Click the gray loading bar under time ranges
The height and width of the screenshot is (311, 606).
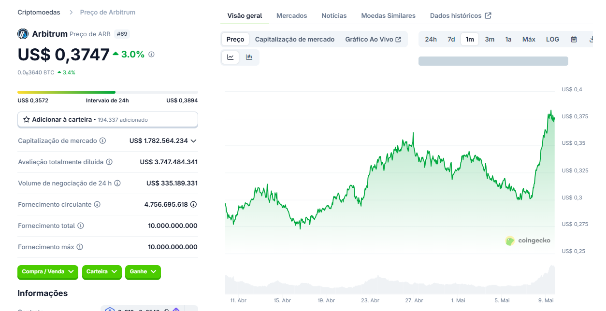pos(493,61)
